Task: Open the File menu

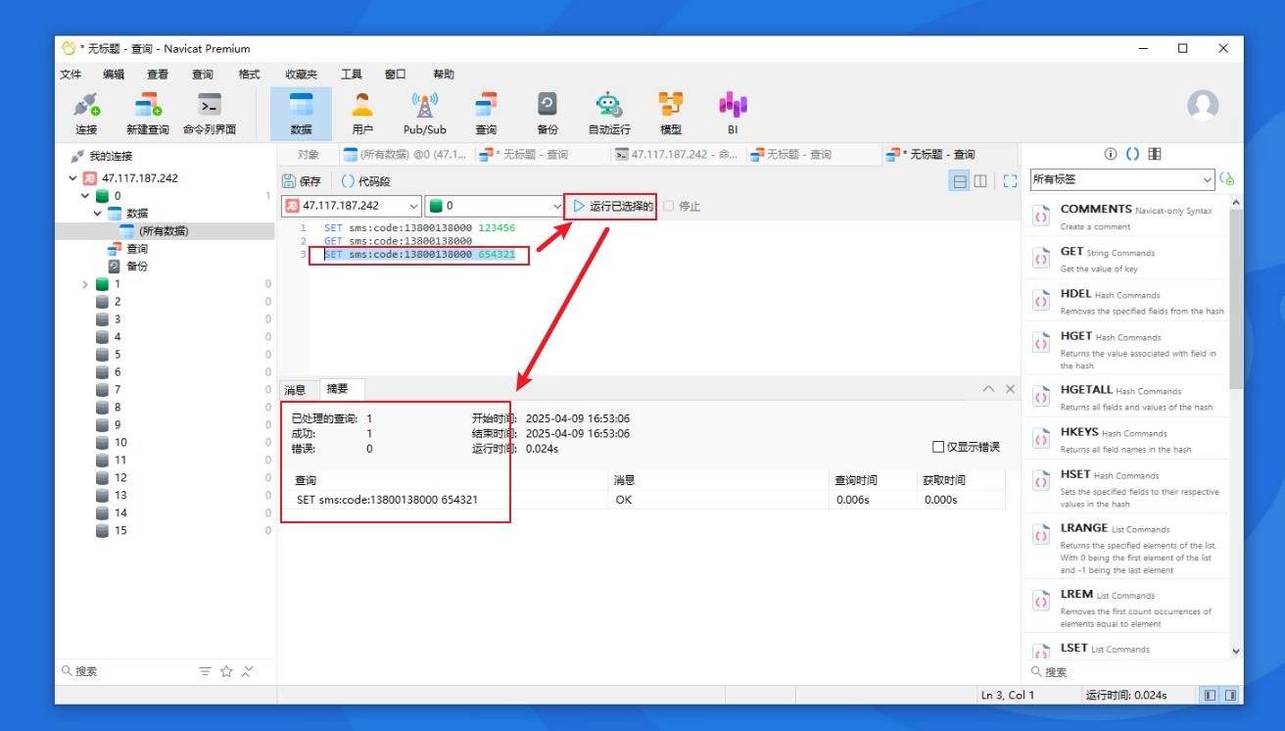Action: point(71,74)
